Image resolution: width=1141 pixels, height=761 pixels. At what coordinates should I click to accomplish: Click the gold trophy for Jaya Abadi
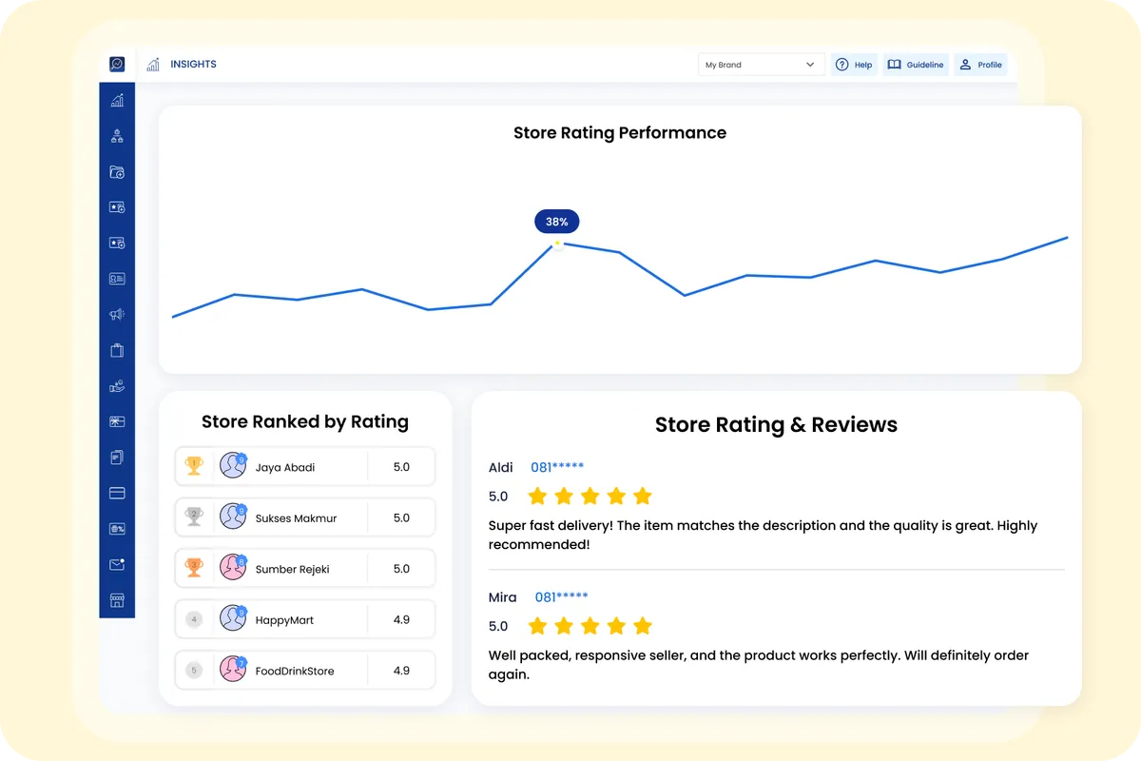[x=194, y=466]
